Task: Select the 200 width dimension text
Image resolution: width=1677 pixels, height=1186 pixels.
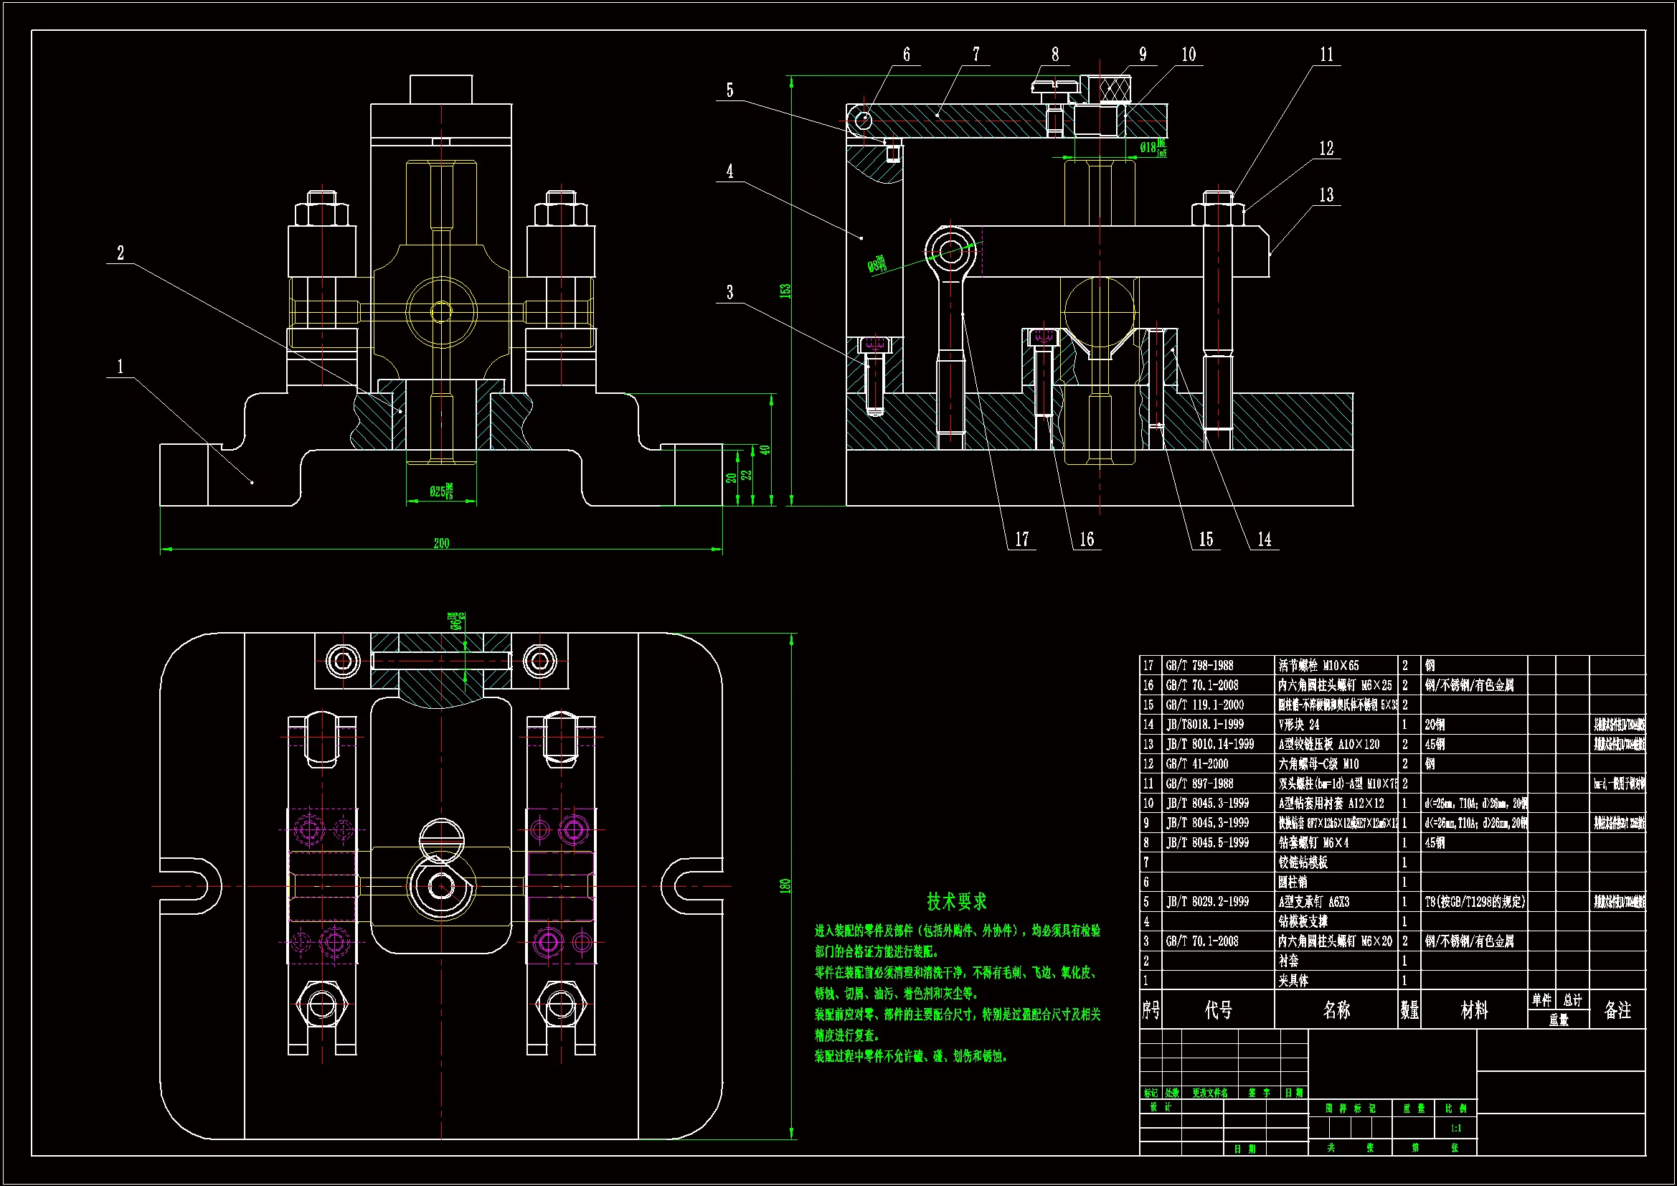Action: click(441, 543)
